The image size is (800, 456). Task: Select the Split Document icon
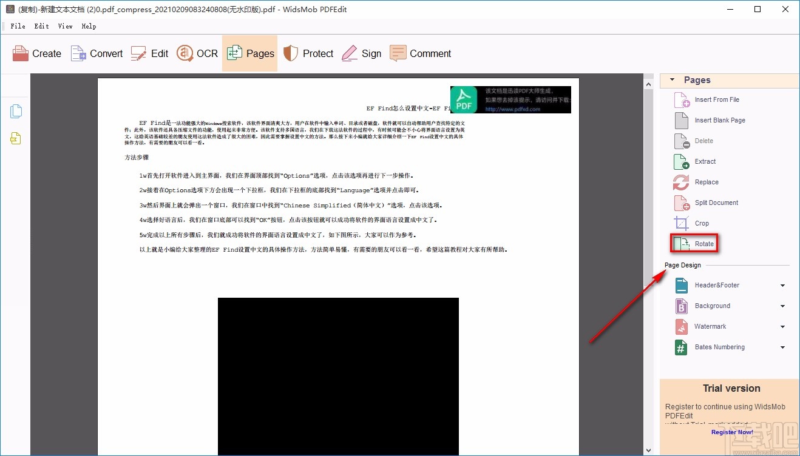coord(680,203)
